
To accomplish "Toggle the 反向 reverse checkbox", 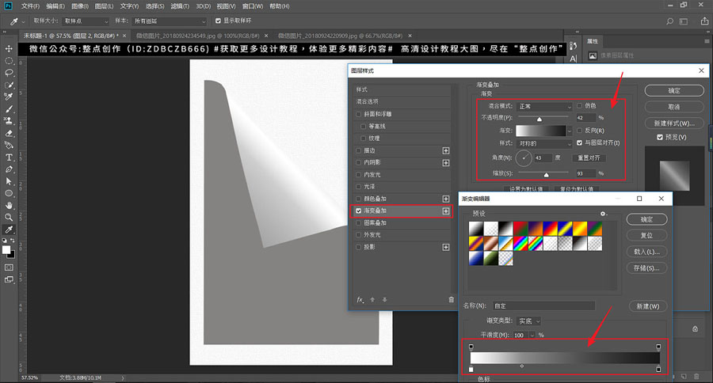I will pos(580,130).
